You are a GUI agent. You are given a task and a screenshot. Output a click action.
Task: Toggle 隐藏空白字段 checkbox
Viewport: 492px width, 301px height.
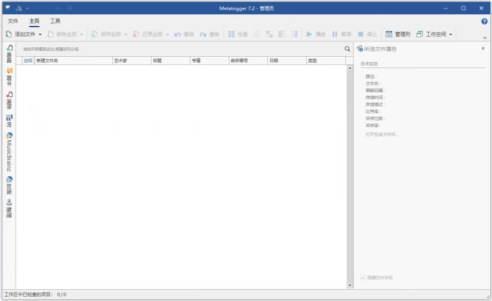363,277
